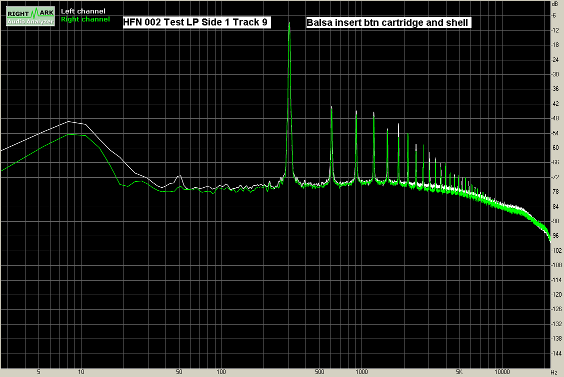
Task: Click the '50' Hz frequency axis label
Action: click(x=179, y=372)
